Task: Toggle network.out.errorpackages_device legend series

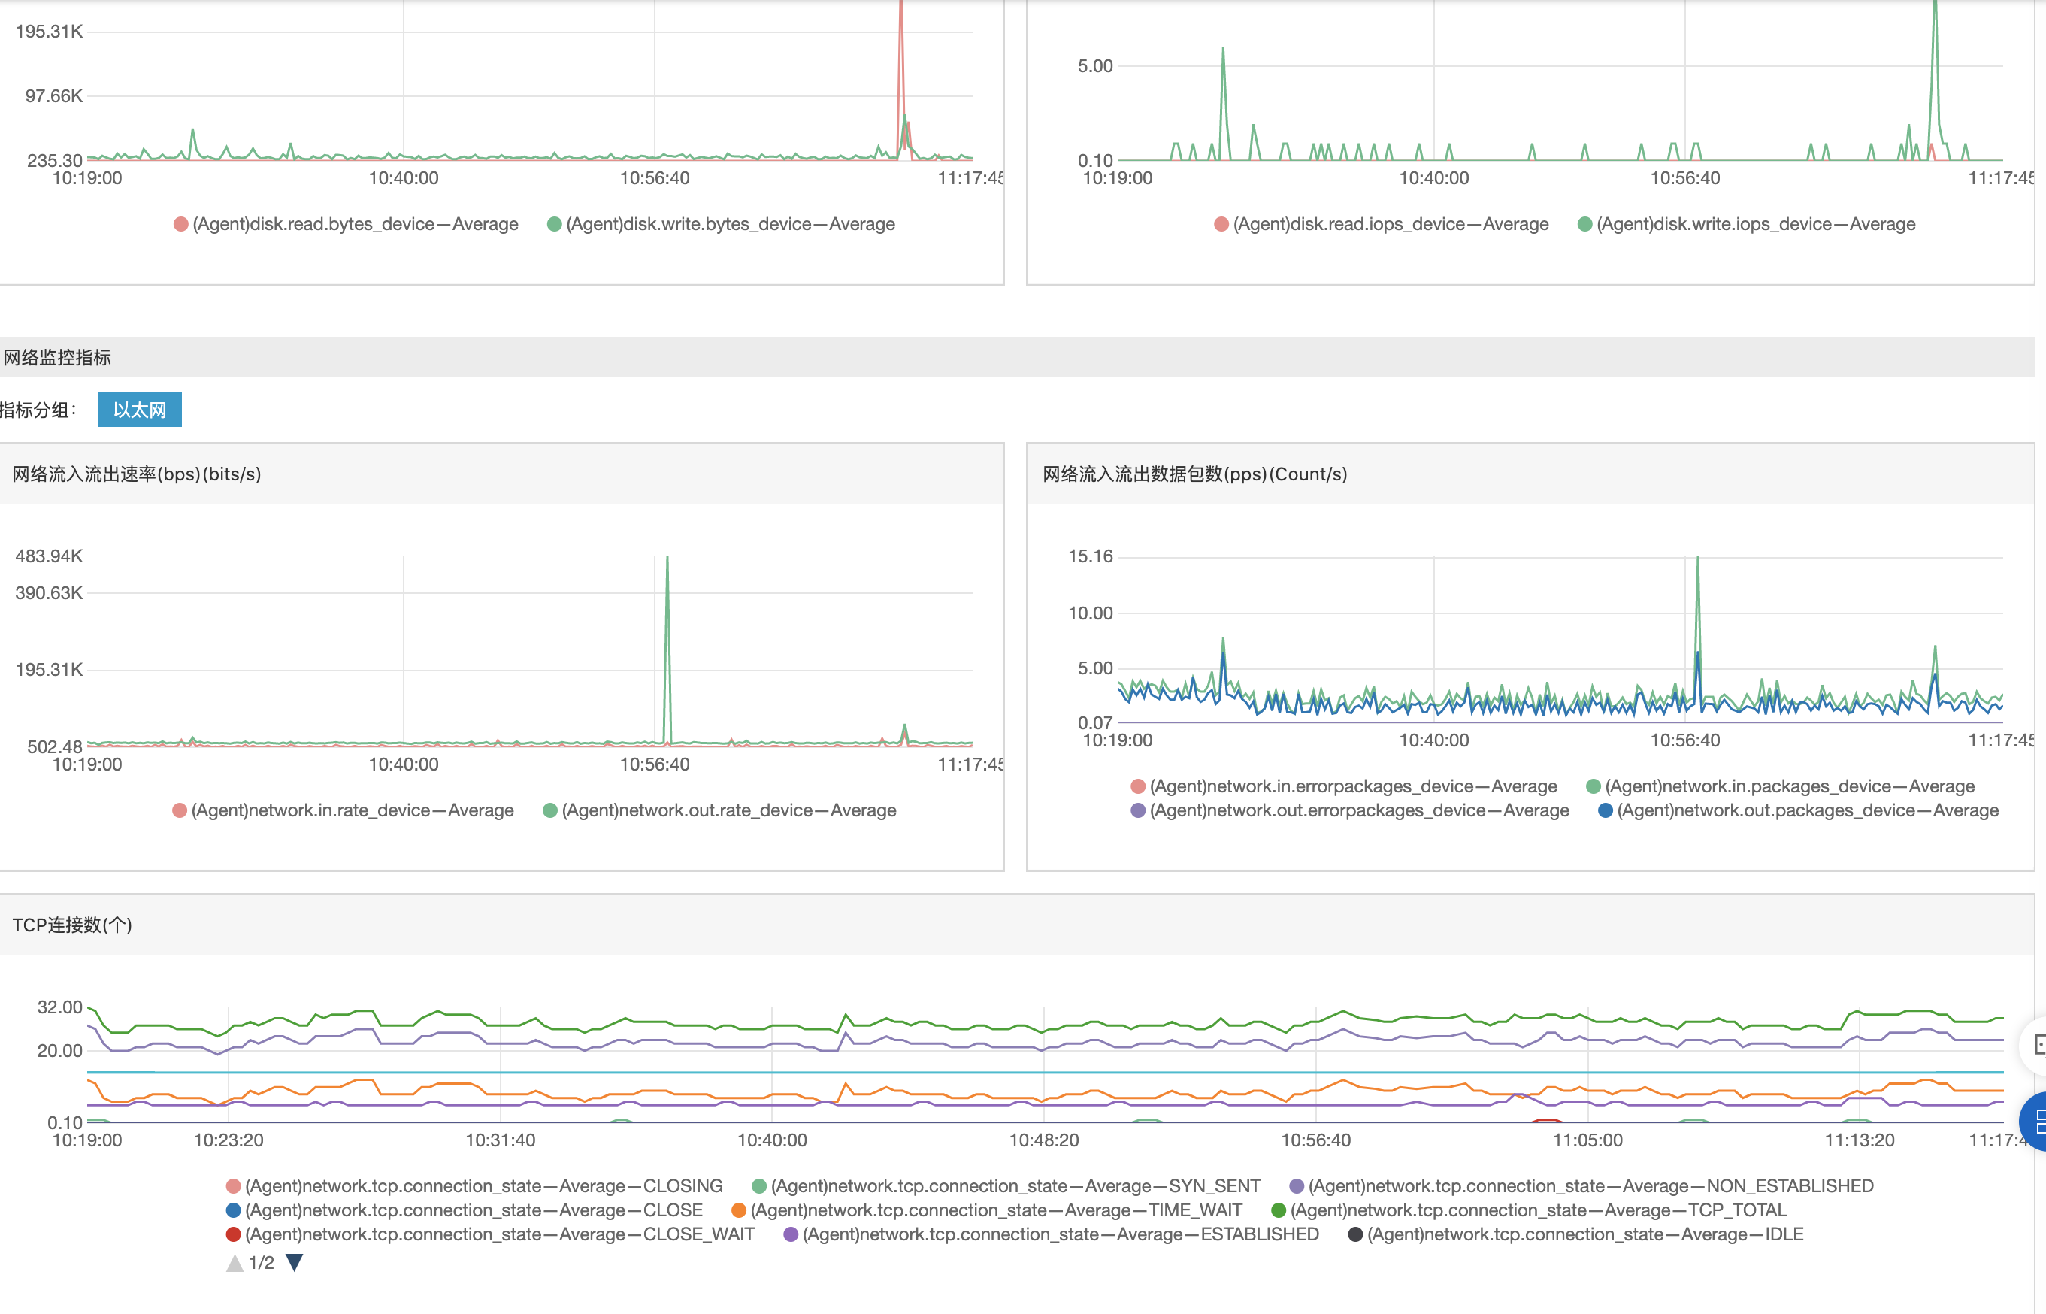Action: click(x=1350, y=810)
